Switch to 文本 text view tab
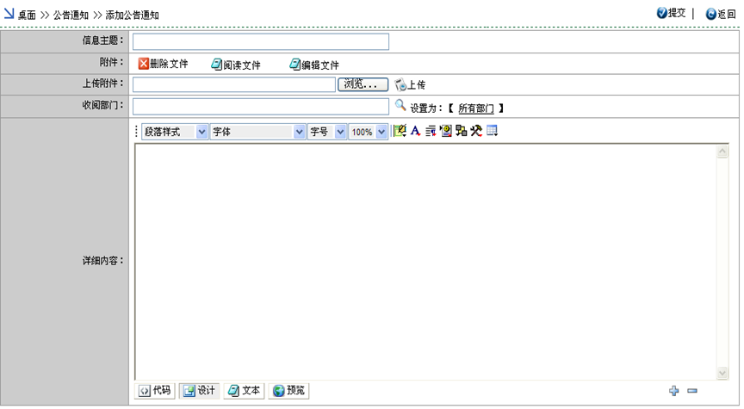The height and width of the screenshot is (409, 744). pos(244,391)
